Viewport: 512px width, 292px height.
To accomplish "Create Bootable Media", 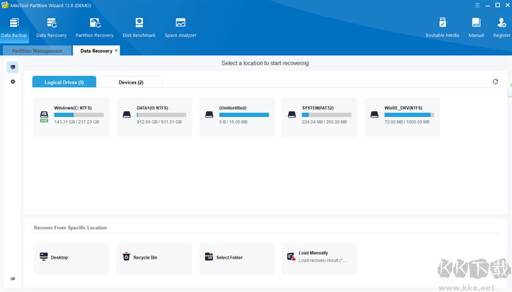I will pos(442,27).
